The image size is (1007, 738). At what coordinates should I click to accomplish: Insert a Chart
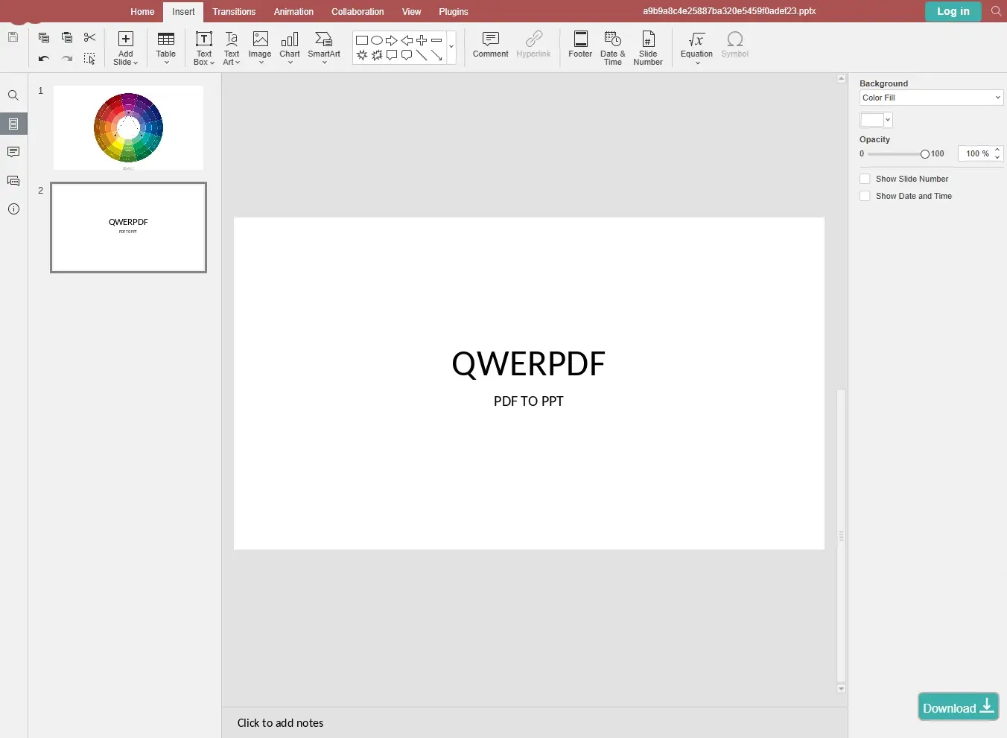pyautogui.click(x=290, y=48)
